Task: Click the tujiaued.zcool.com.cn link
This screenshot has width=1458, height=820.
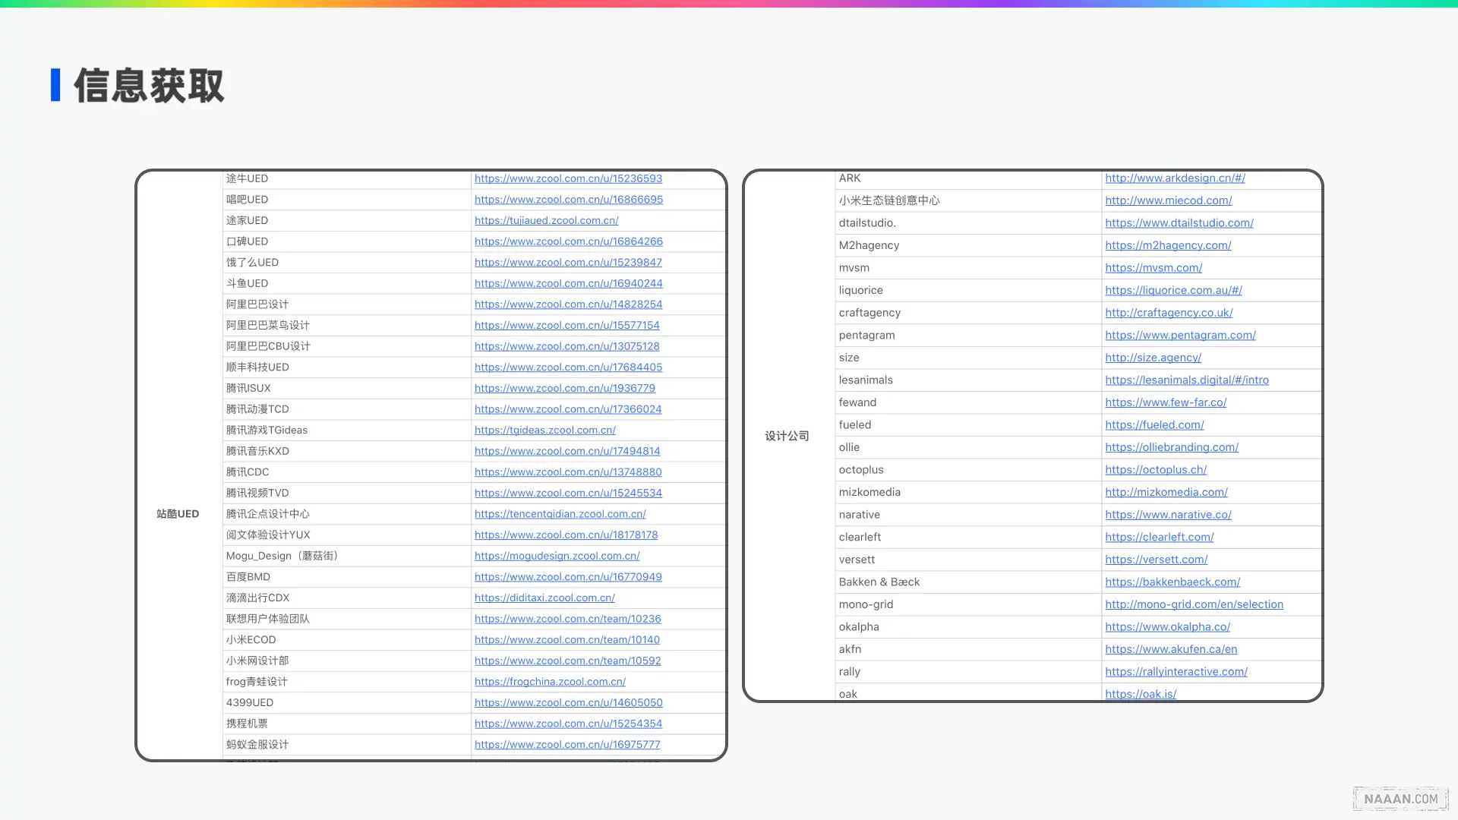Action: pyautogui.click(x=546, y=220)
